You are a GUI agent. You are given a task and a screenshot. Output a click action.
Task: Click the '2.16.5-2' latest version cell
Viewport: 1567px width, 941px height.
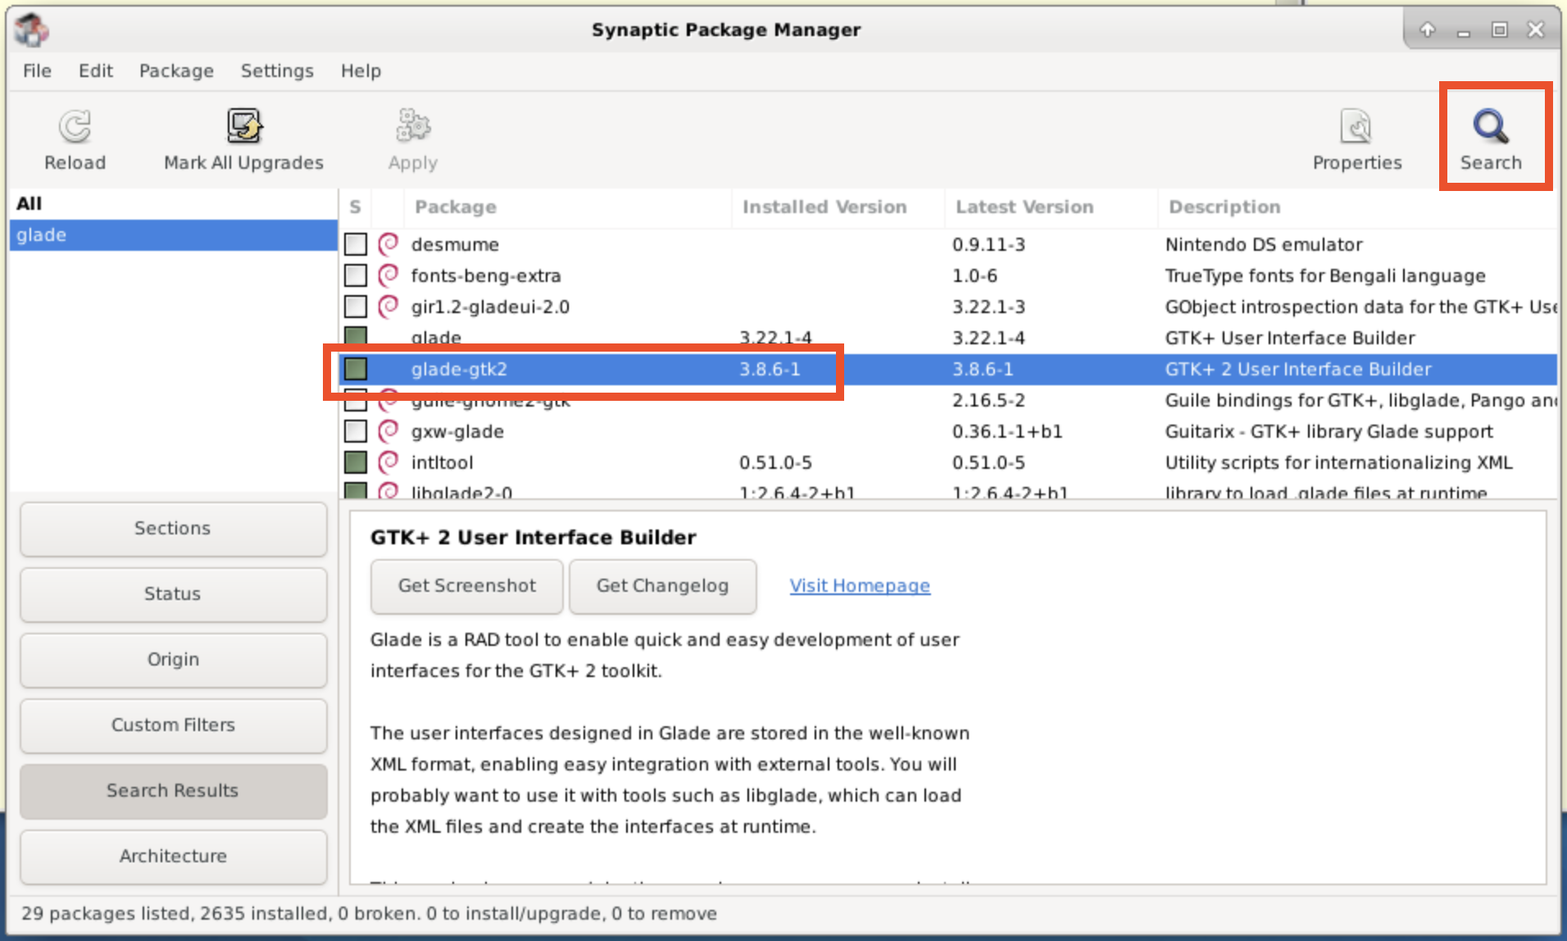(988, 400)
